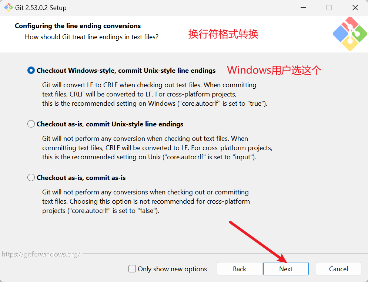Viewport: 368px width, 282px height.
Task: Close the Git Setup window
Action: pos(355,7)
